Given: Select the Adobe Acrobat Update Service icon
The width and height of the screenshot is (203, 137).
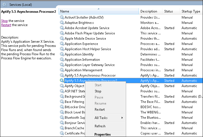Looking at the screenshot, I should (62, 28).
